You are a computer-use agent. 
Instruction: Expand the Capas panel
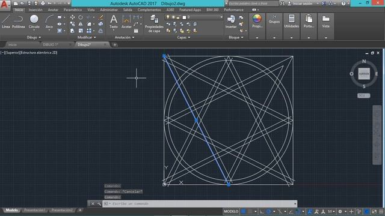click(183, 37)
